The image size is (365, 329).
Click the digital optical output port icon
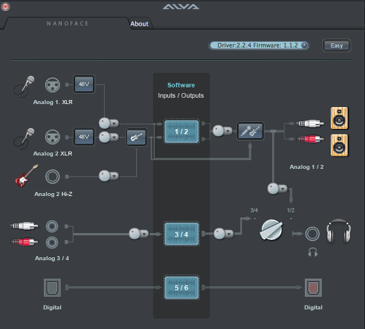(x=313, y=288)
